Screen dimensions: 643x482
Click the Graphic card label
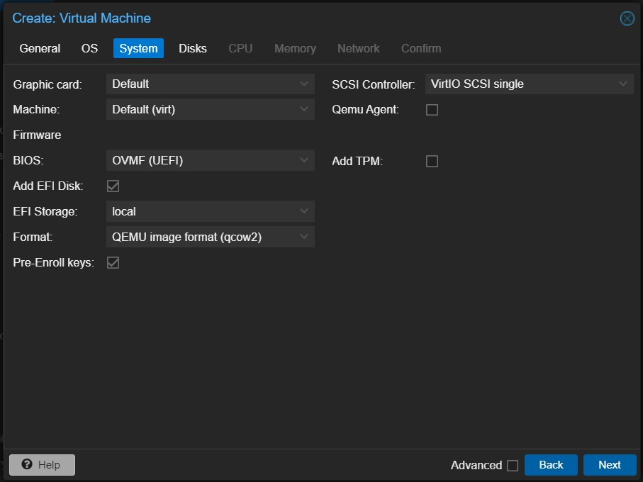(47, 84)
